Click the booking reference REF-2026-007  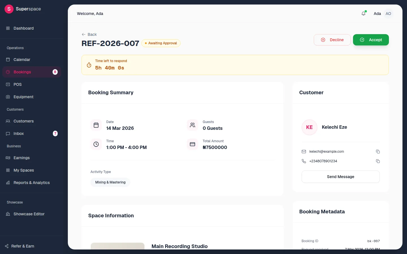coord(110,43)
